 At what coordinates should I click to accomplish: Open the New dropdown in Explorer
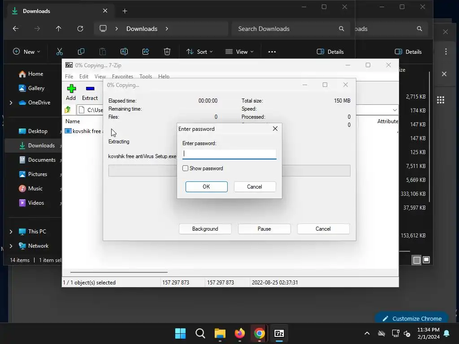(x=26, y=52)
